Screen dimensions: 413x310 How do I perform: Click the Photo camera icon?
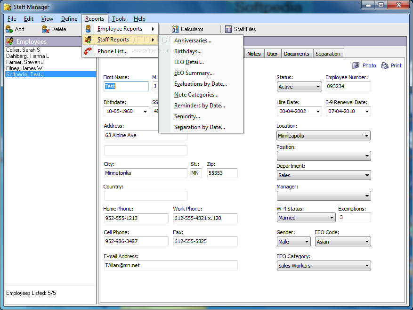coord(356,65)
